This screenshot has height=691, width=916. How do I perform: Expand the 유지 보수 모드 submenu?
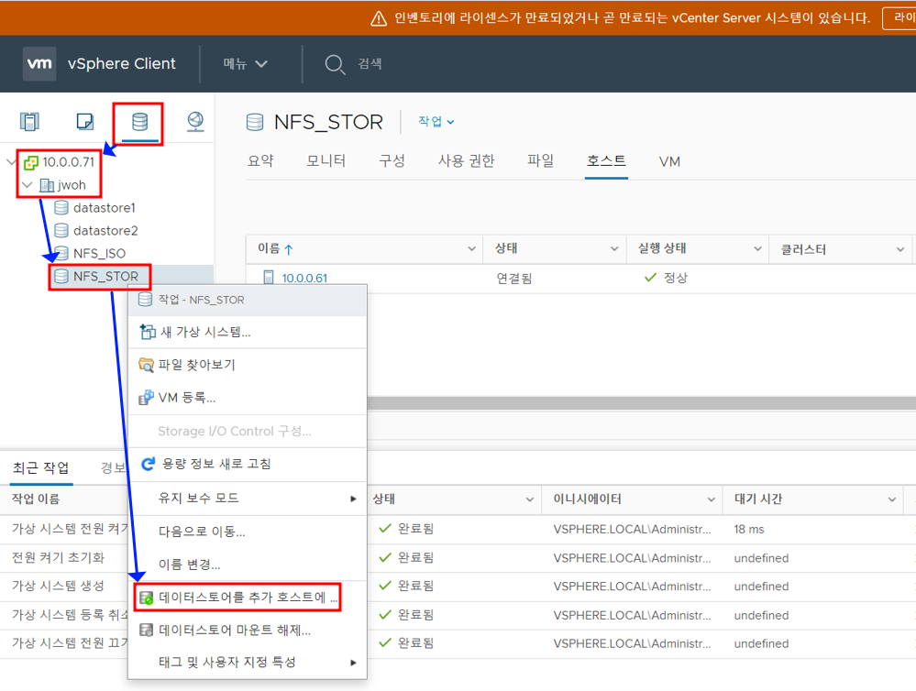click(353, 499)
